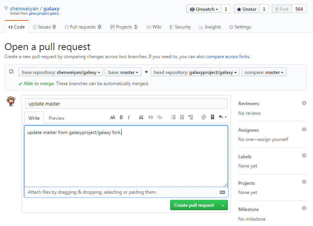Open Assignees gear settings
The image size is (313, 226).
(x=304, y=129)
